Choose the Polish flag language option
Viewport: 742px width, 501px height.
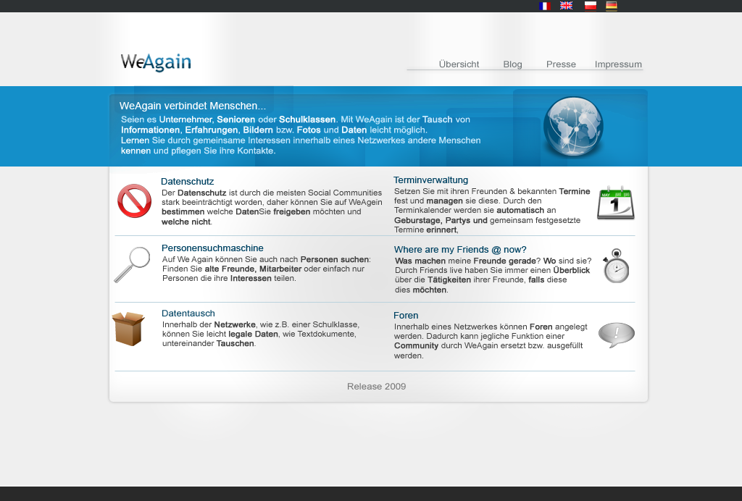click(x=590, y=6)
